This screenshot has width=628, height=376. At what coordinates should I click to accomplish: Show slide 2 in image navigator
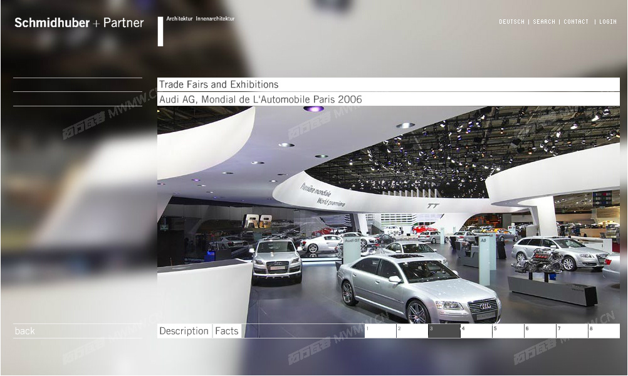click(x=412, y=331)
